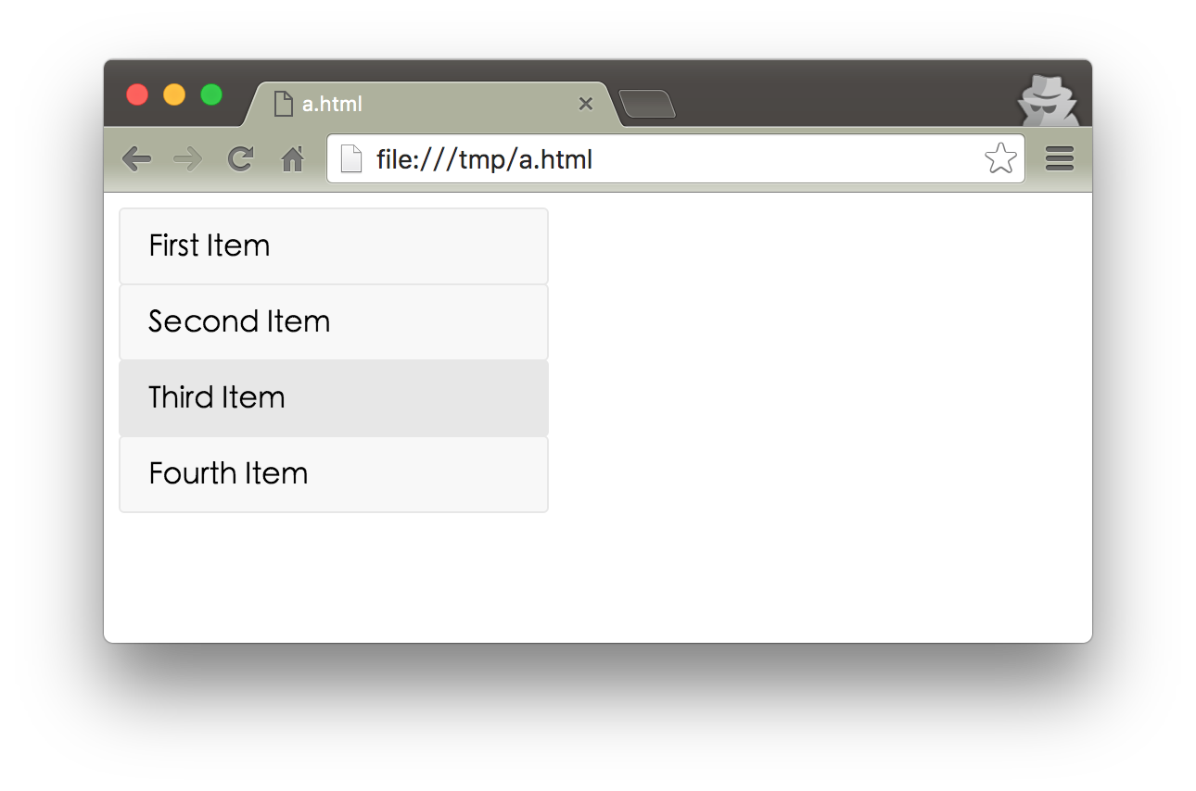The image size is (1196, 791).
Task: Select Second Item in the list
Action: pyautogui.click(x=334, y=322)
